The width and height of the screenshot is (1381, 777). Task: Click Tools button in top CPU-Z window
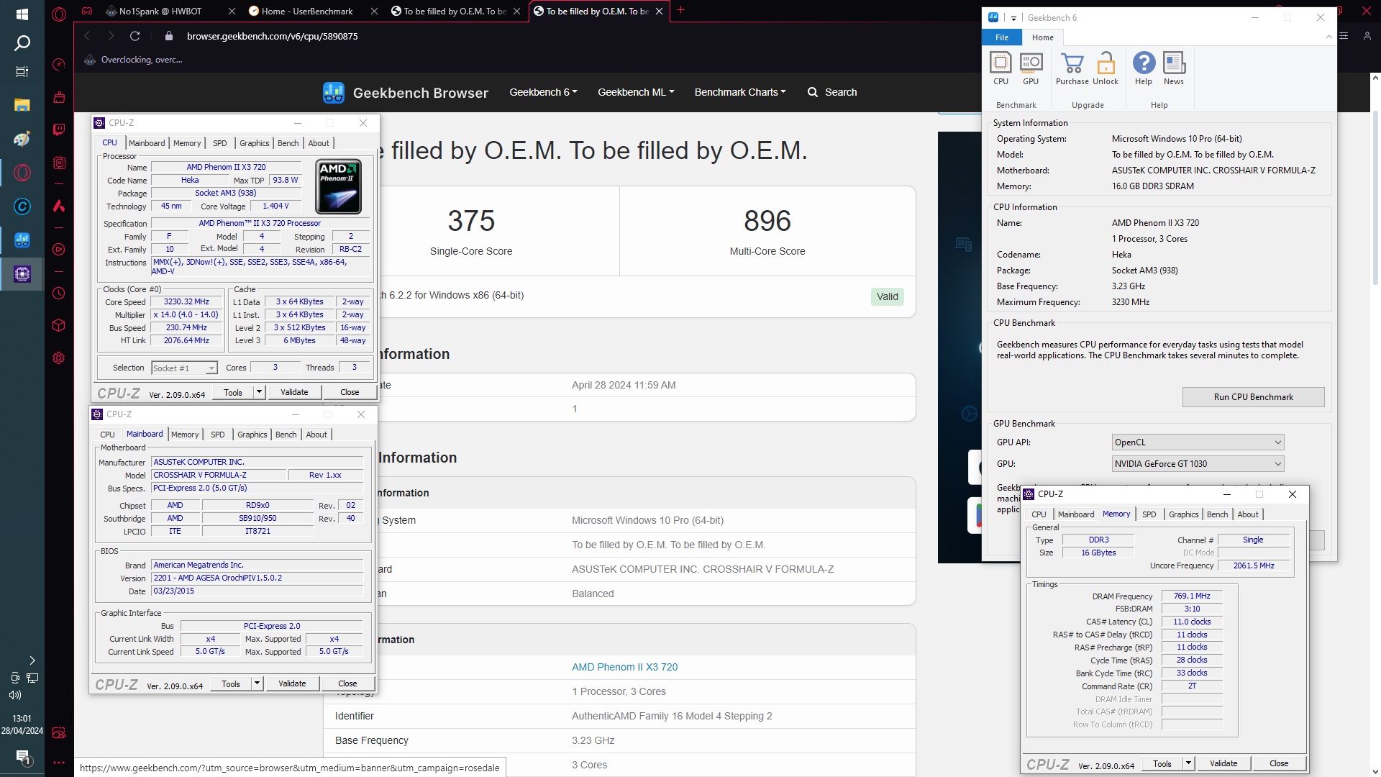pyautogui.click(x=233, y=392)
